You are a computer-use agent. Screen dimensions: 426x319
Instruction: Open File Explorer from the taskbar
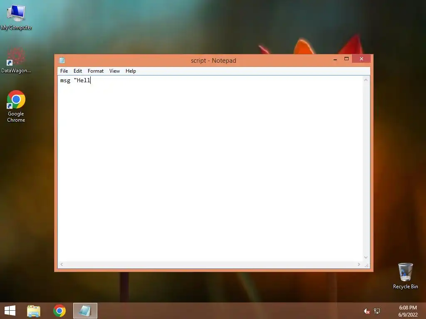tap(34, 311)
